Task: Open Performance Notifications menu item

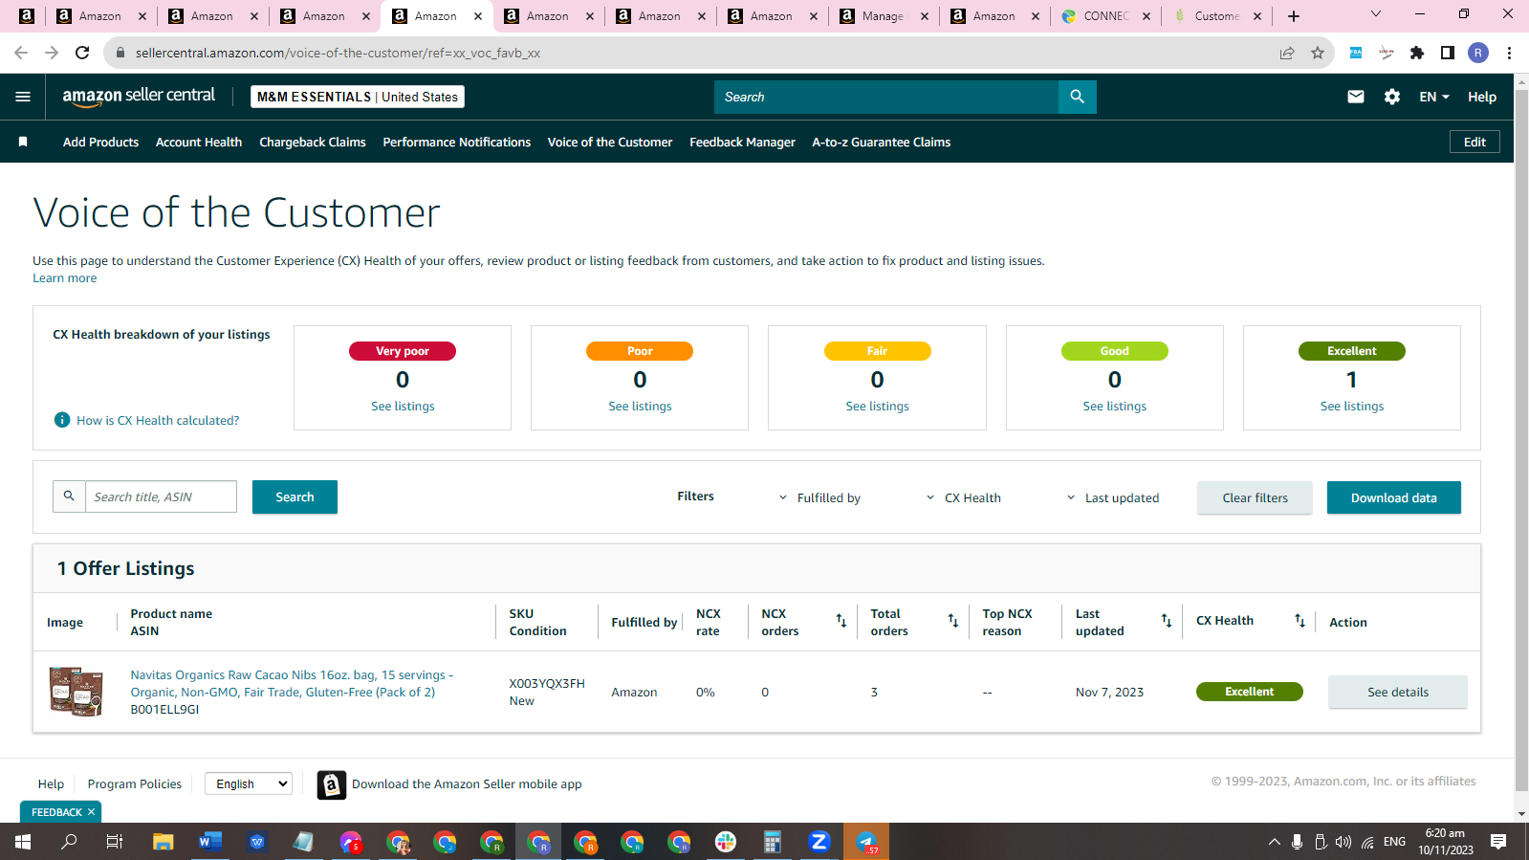Action: [x=457, y=142]
